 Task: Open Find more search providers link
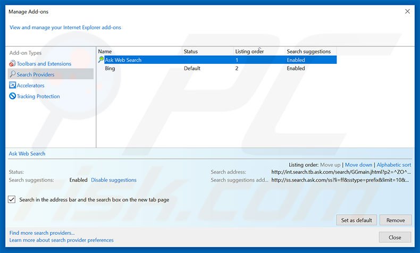tap(42, 233)
